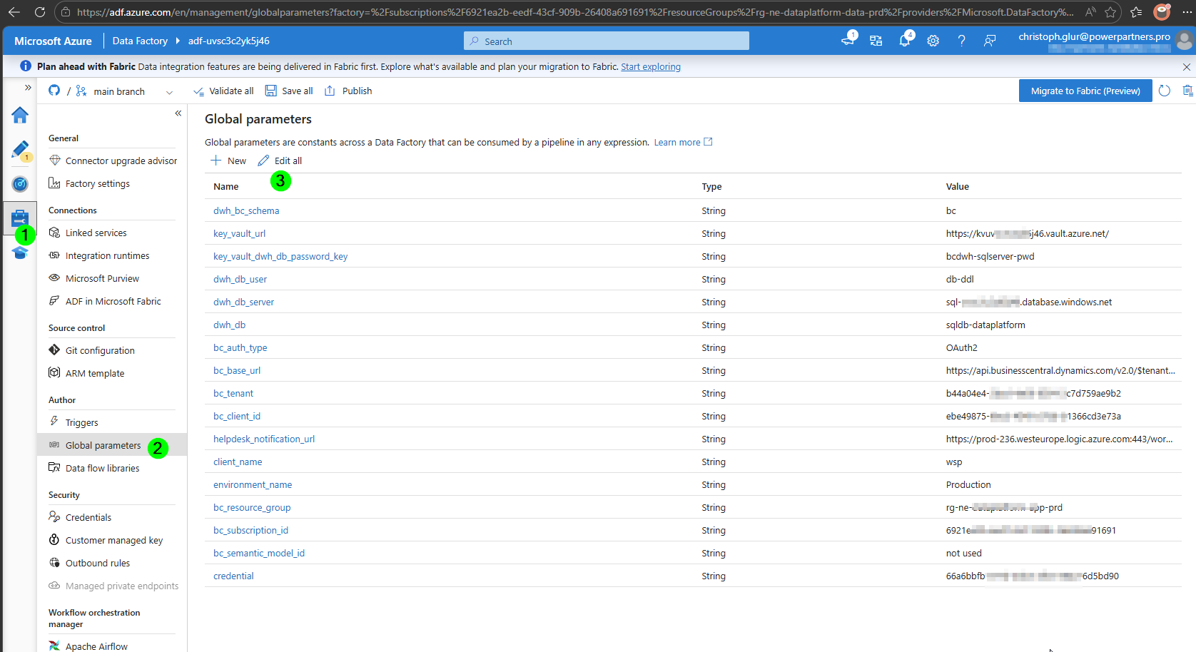This screenshot has width=1196, height=652.
Task: Dismiss the Plan ahead with Fabric banner
Action: (x=1187, y=67)
